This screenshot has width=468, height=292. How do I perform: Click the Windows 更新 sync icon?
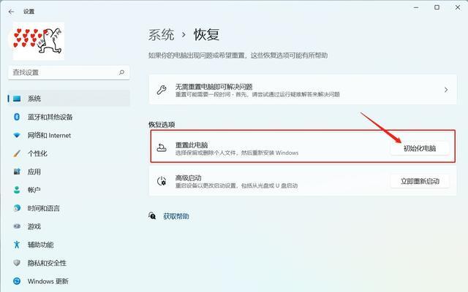point(17,281)
